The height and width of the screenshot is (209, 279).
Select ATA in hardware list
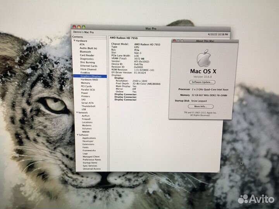point(82,45)
